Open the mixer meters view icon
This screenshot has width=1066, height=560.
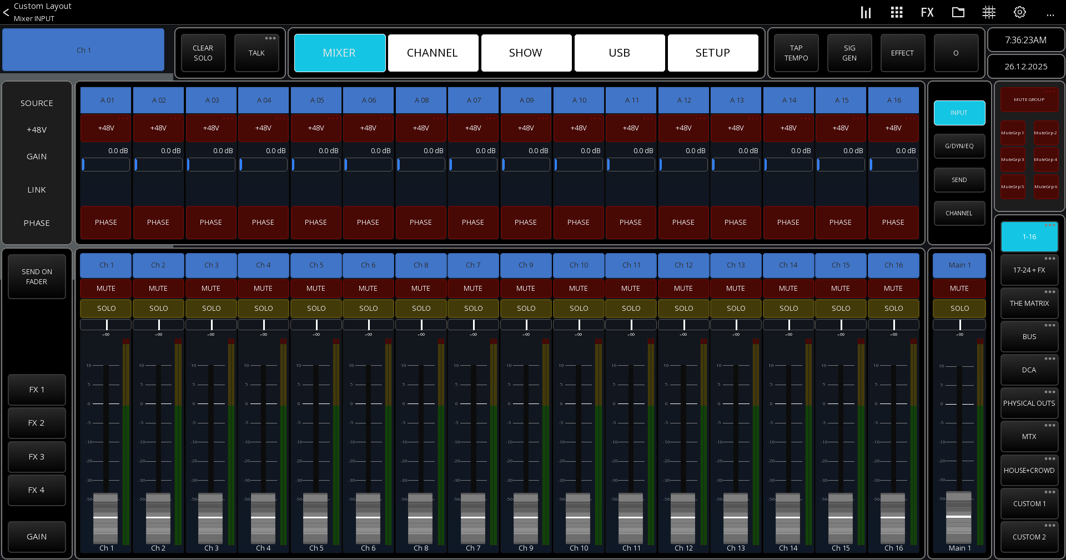(x=866, y=12)
